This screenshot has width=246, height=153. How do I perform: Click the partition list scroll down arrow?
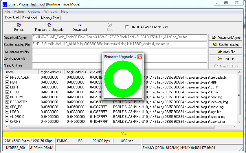coord(239,122)
